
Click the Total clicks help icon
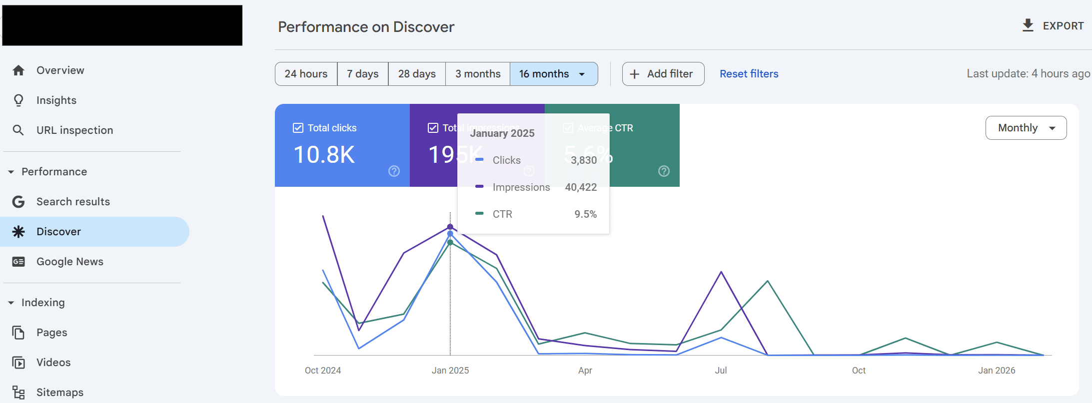(394, 171)
